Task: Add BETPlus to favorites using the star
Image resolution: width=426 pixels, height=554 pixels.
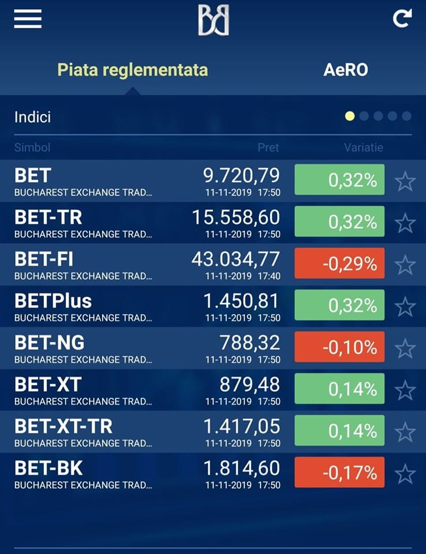Action: tap(405, 306)
